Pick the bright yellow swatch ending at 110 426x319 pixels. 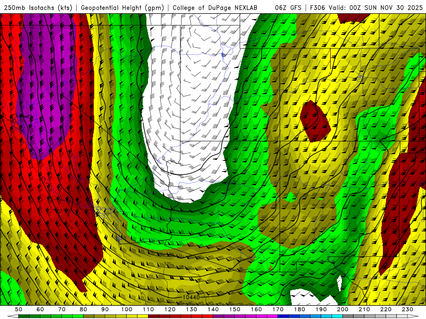tap(143, 316)
